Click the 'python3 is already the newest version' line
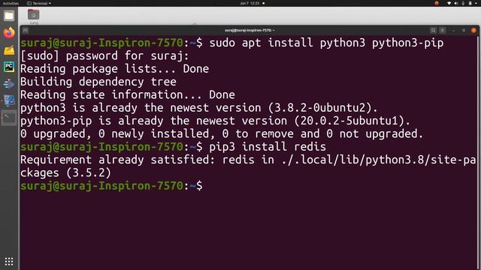 coord(199,108)
